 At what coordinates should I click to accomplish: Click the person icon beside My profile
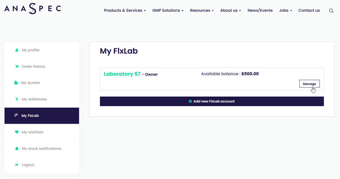coord(17,50)
